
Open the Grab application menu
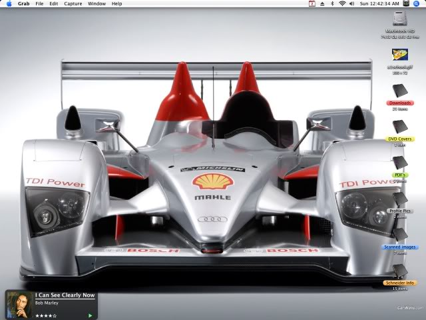(x=24, y=4)
